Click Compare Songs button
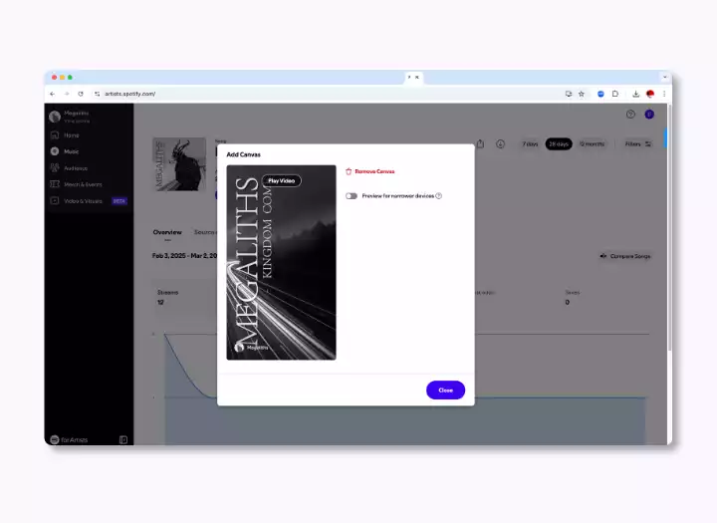 tap(625, 256)
